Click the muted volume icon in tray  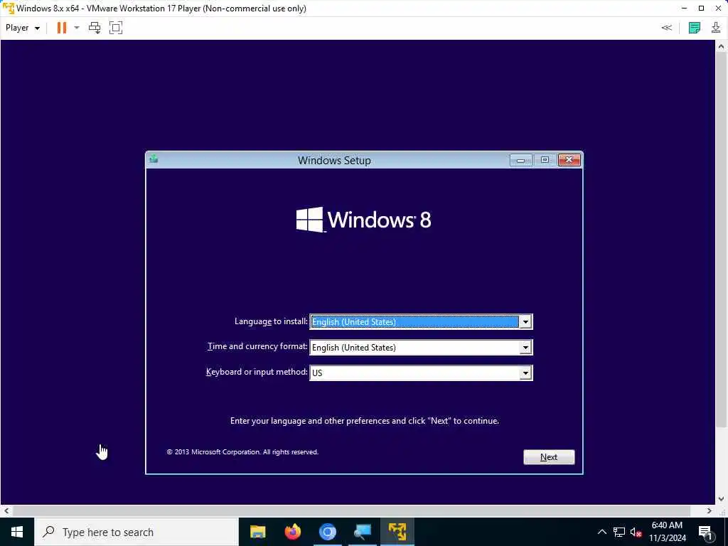(x=636, y=532)
